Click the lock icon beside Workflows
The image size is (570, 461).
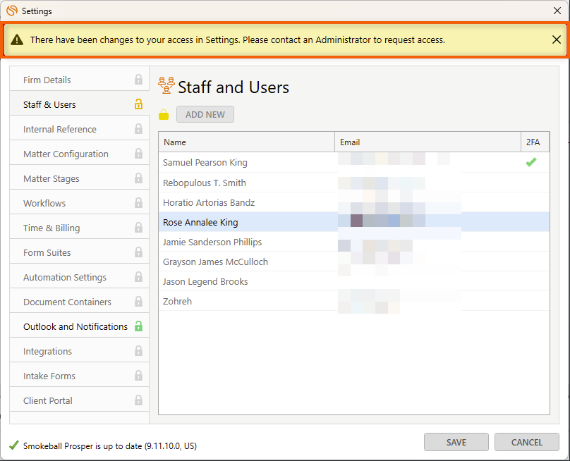138,203
